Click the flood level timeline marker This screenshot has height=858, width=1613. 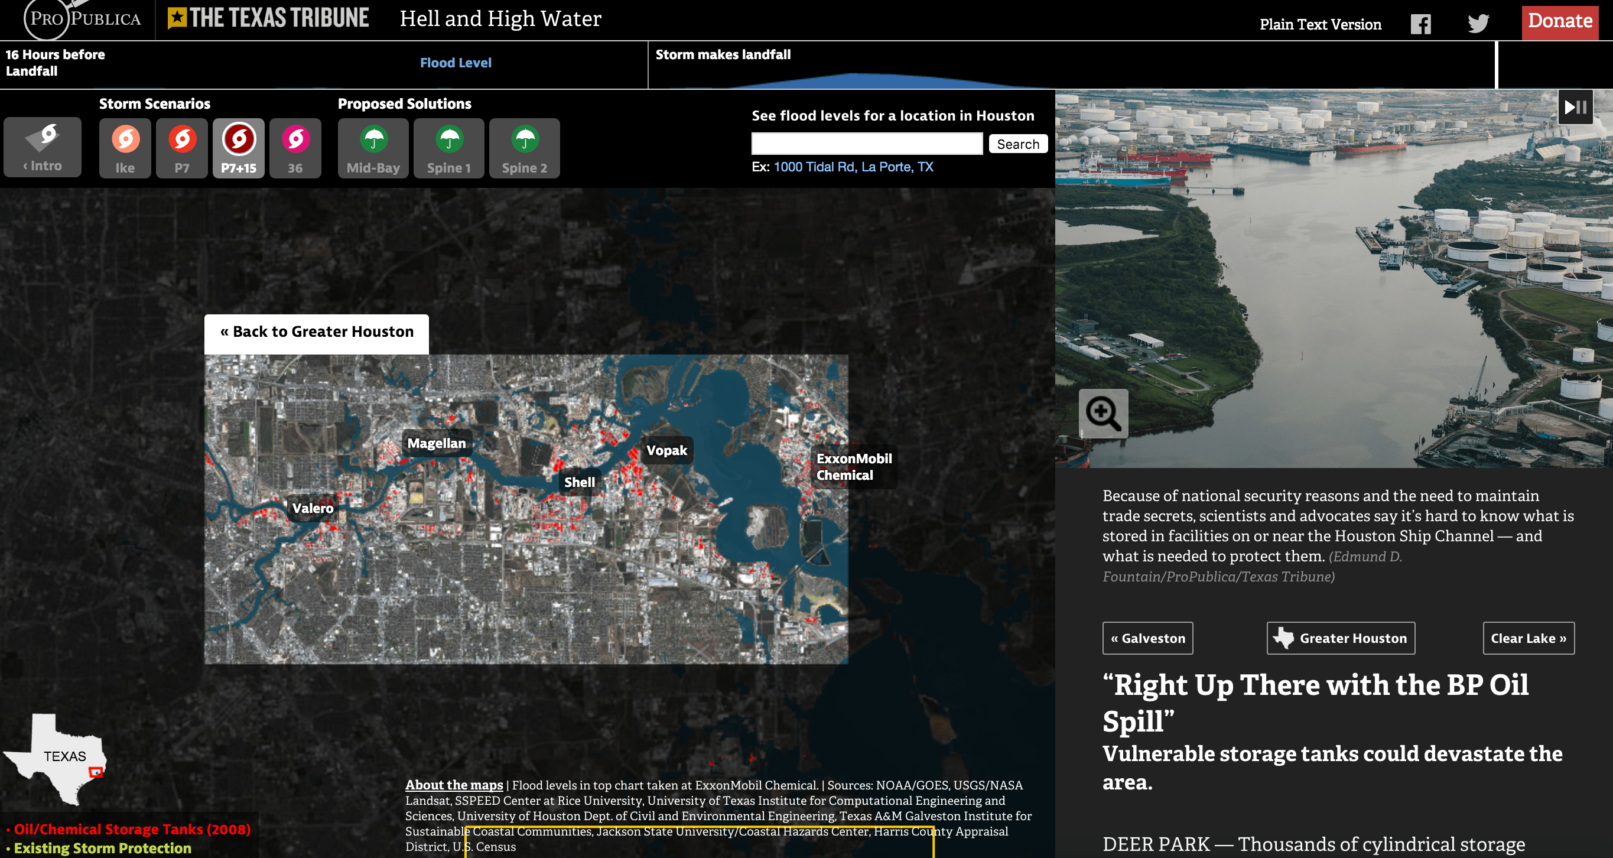(x=1496, y=65)
